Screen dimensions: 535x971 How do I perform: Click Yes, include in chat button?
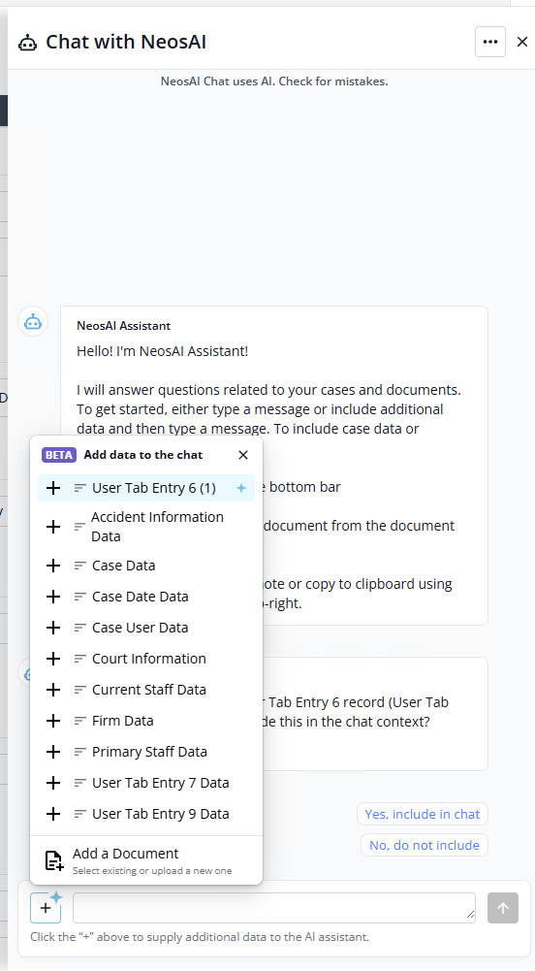(x=423, y=814)
